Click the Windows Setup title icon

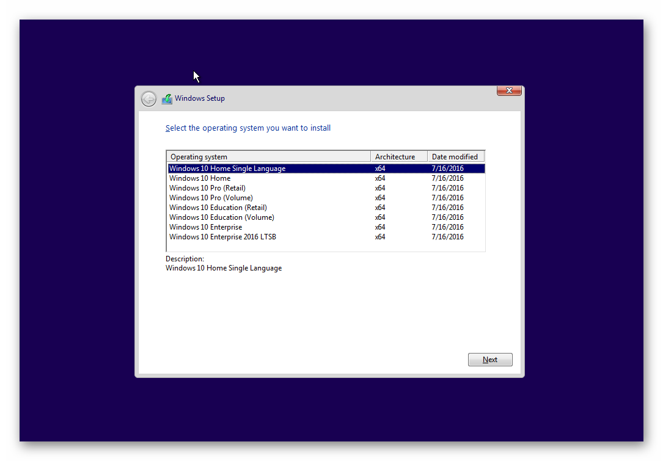(x=167, y=99)
